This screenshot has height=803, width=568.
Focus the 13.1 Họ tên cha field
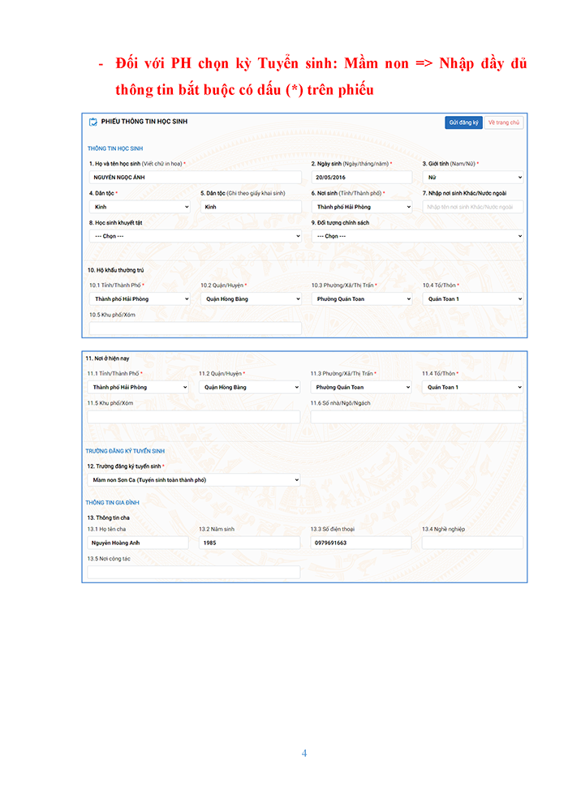(139, 543)
